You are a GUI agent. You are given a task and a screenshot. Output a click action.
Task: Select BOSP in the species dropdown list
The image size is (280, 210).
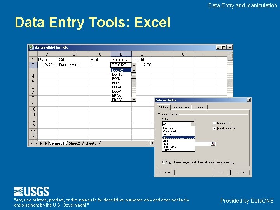point(121,91)
